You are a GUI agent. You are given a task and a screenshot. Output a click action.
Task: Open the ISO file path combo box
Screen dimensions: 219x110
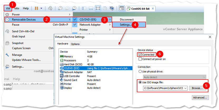tap(165, 88)
